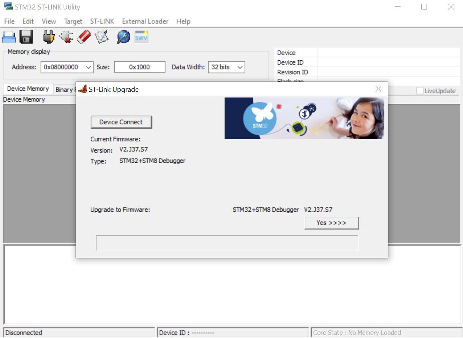The image size is (463, 338).
Task: Click the Disconnect from target icon
Action: pyautogui.click(x=66, y=37)
